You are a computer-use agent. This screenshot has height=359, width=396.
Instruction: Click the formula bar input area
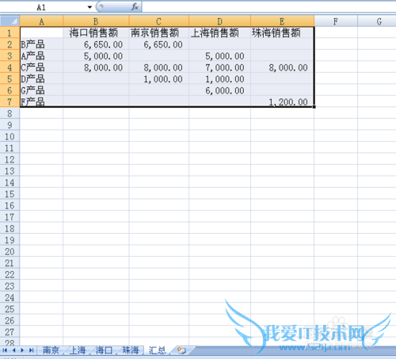coord(268,7)
